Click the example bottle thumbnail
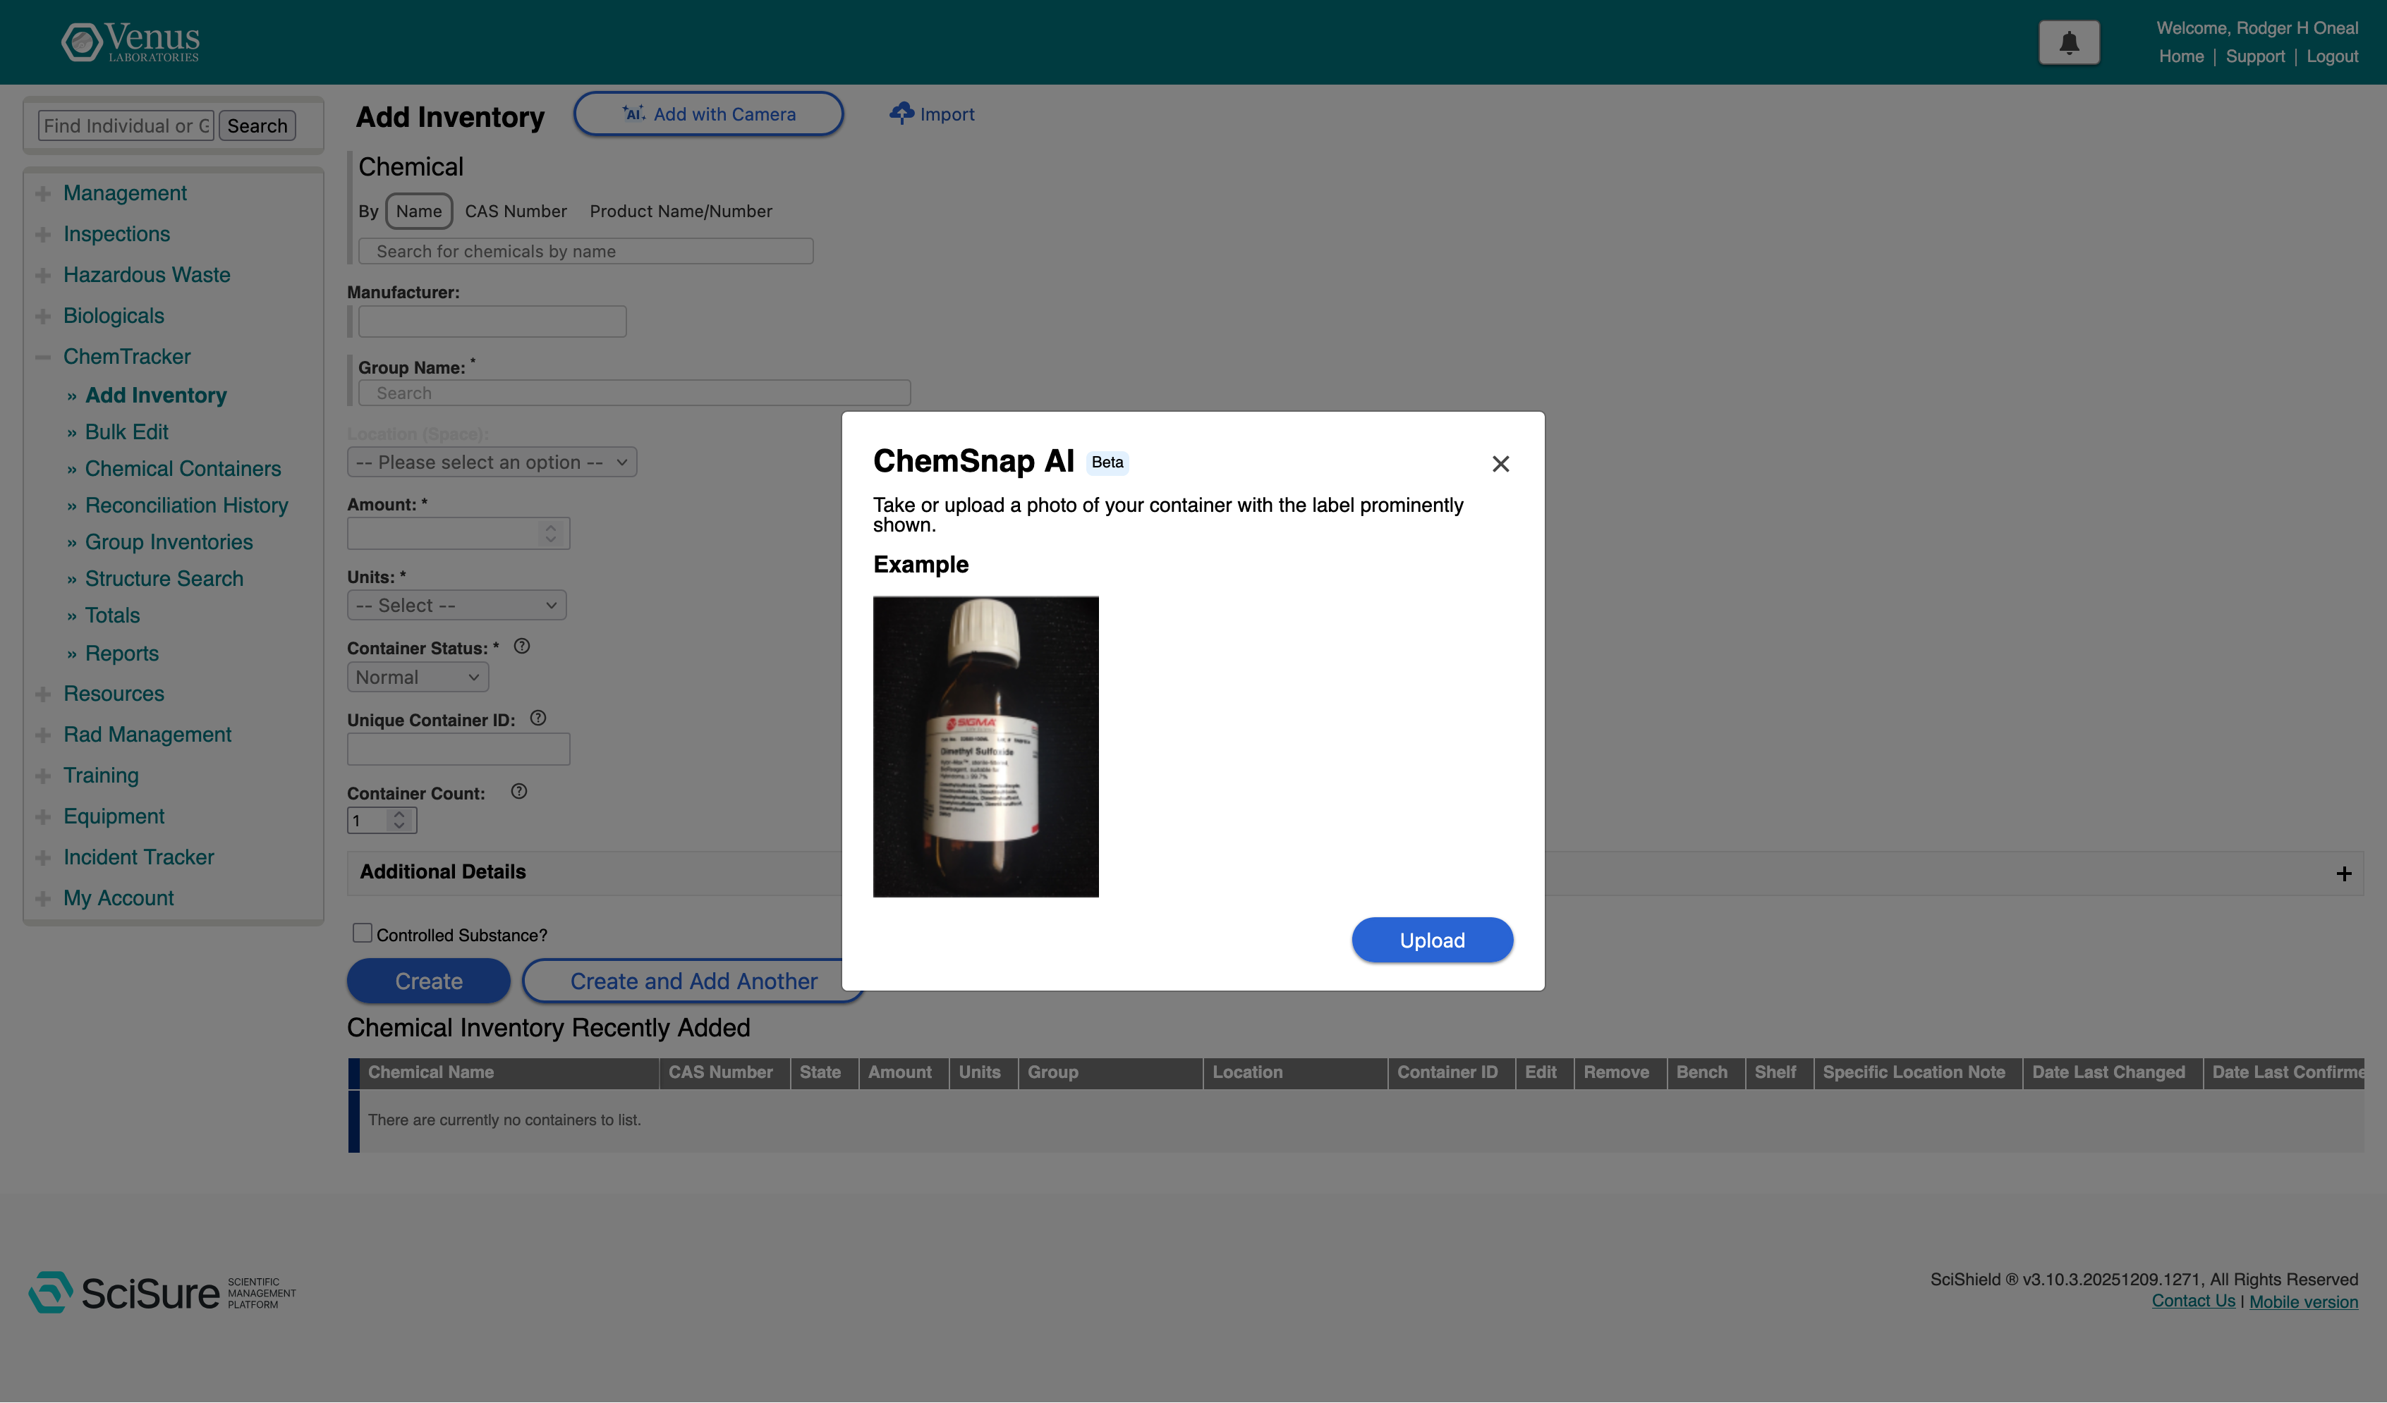Screen dimensions: 2387x1403 click(985, 746)
